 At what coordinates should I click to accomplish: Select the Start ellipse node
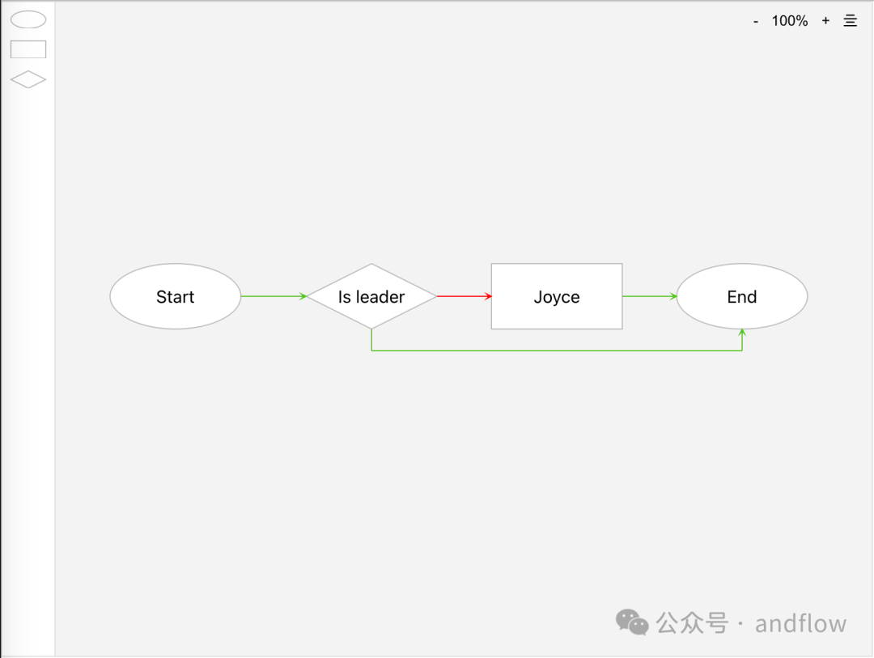point(176,296)
